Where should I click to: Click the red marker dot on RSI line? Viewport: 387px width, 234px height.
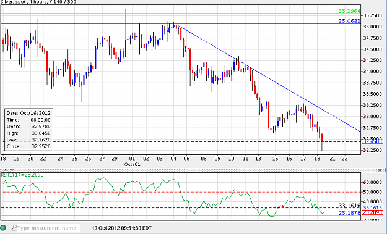click(x=282, y=206)
